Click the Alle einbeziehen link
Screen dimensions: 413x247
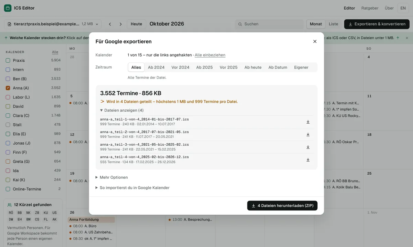[x=210, y=55]
